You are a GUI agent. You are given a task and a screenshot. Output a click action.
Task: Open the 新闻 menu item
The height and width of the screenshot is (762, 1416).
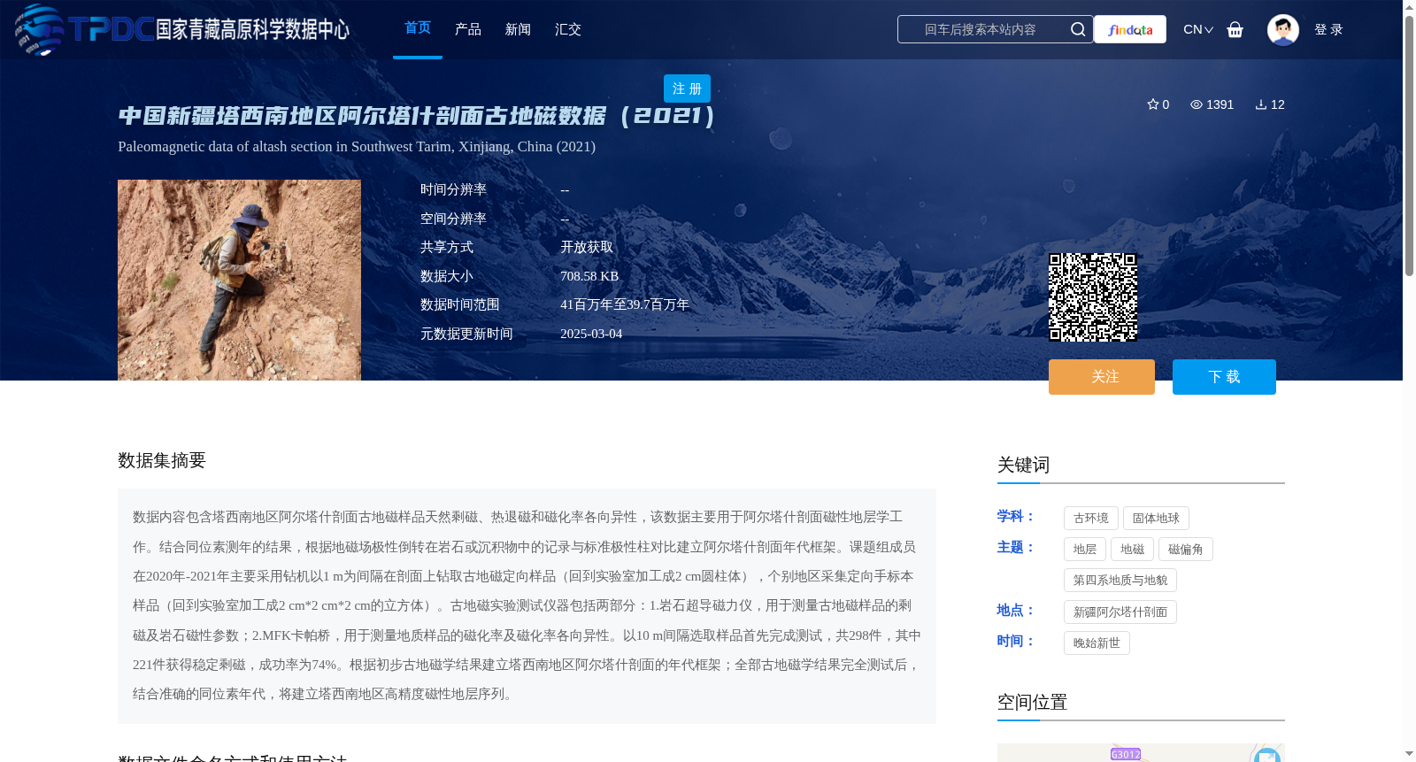click(x=518, y=29)
